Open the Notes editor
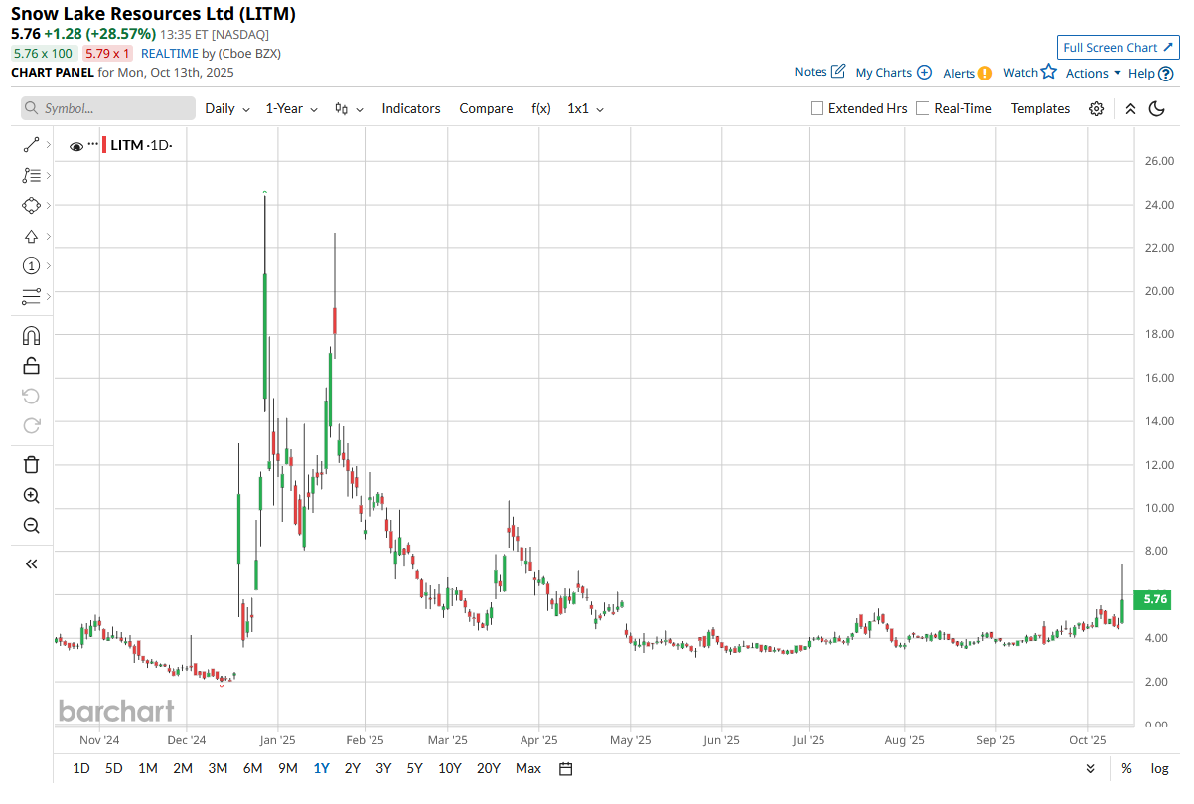The width and height of the screenshot is (1194, 804). [820, 72]
